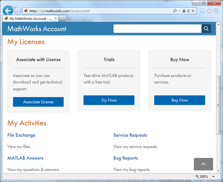
Task: Click the browser forward arrow button
Action: pos(18,11)
